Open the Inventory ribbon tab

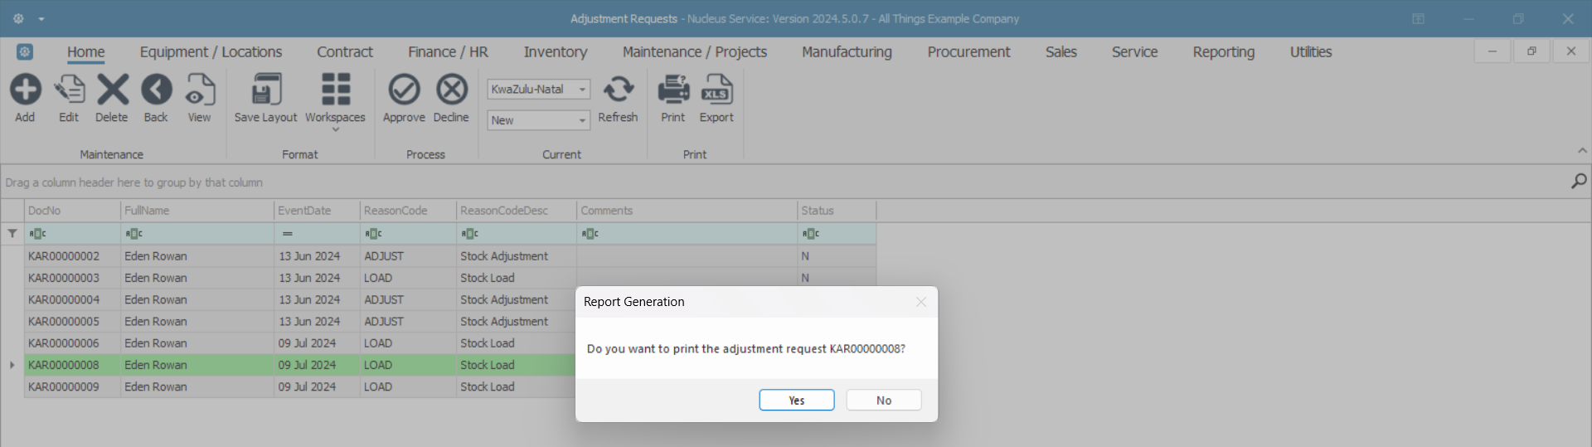(x=555, y=52)
